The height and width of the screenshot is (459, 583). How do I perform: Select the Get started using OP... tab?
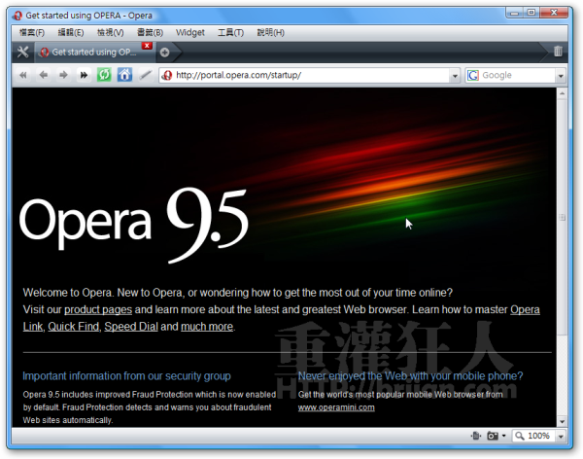click(94, 53)
